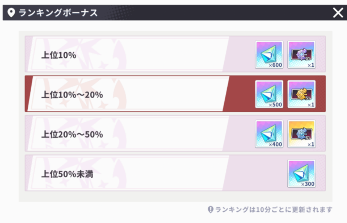The height and width of the screenshot is (223, 347).
Task: Tap the crystal reward icon in the 上位20%～50% row
Action: pyautogui.click(x=269, y=133)
